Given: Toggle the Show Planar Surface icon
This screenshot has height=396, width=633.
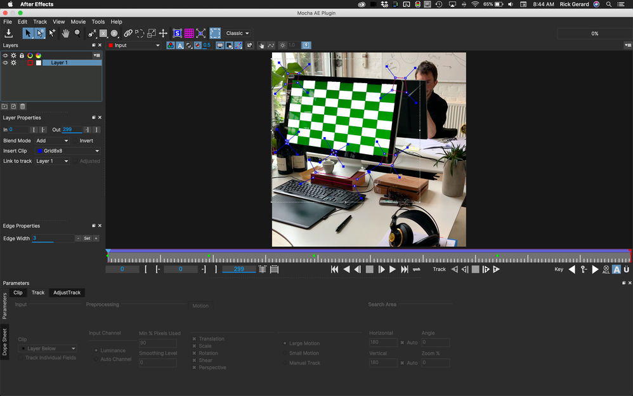Looking at the screenshot, I should (177, 33).
